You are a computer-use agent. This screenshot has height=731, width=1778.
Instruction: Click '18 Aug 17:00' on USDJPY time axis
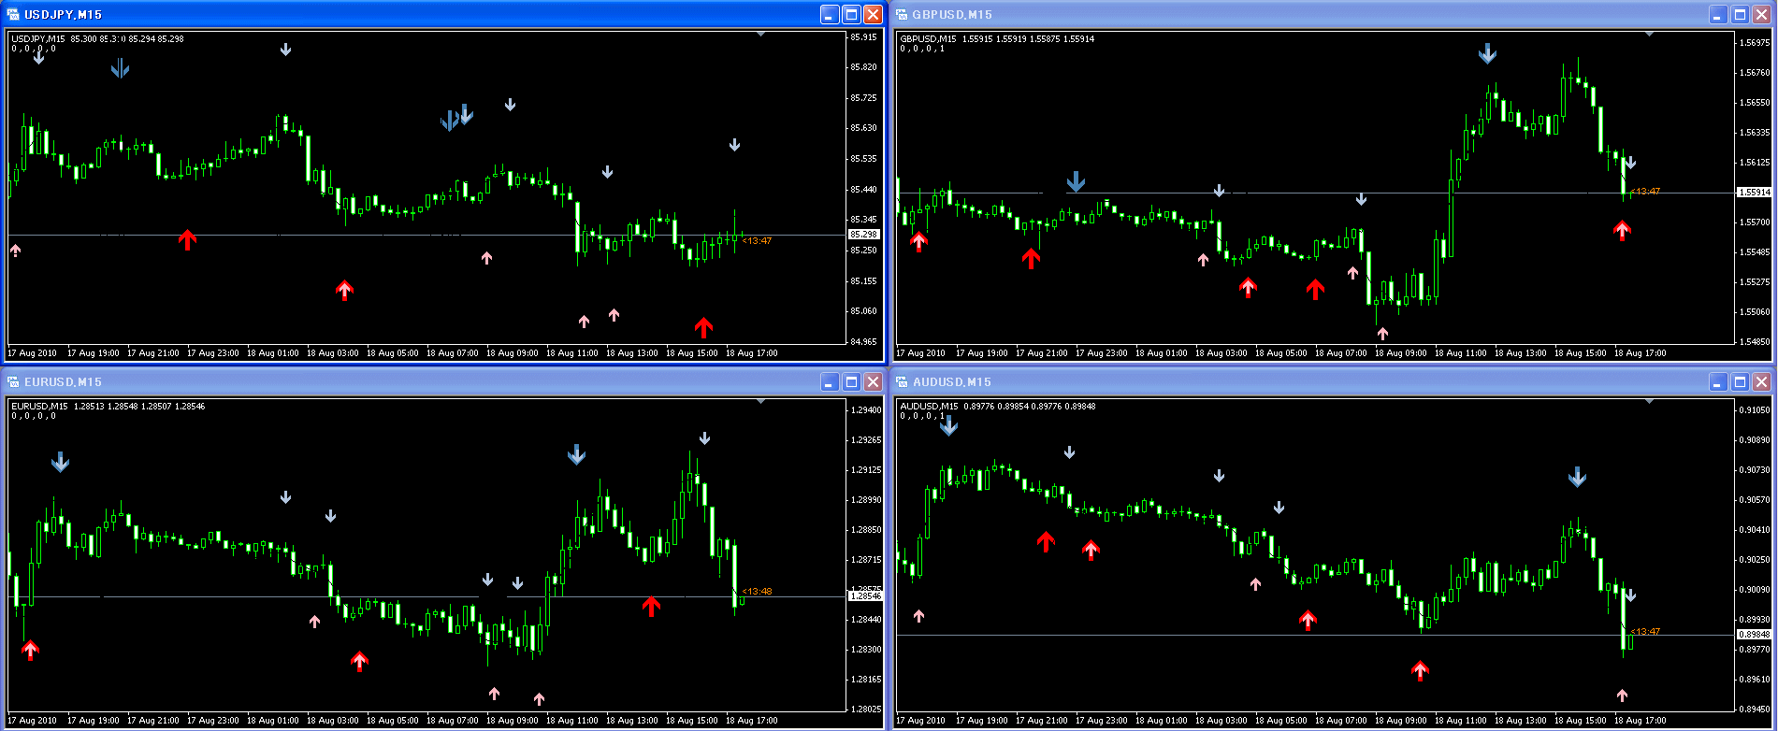click(x=752, y=353)
